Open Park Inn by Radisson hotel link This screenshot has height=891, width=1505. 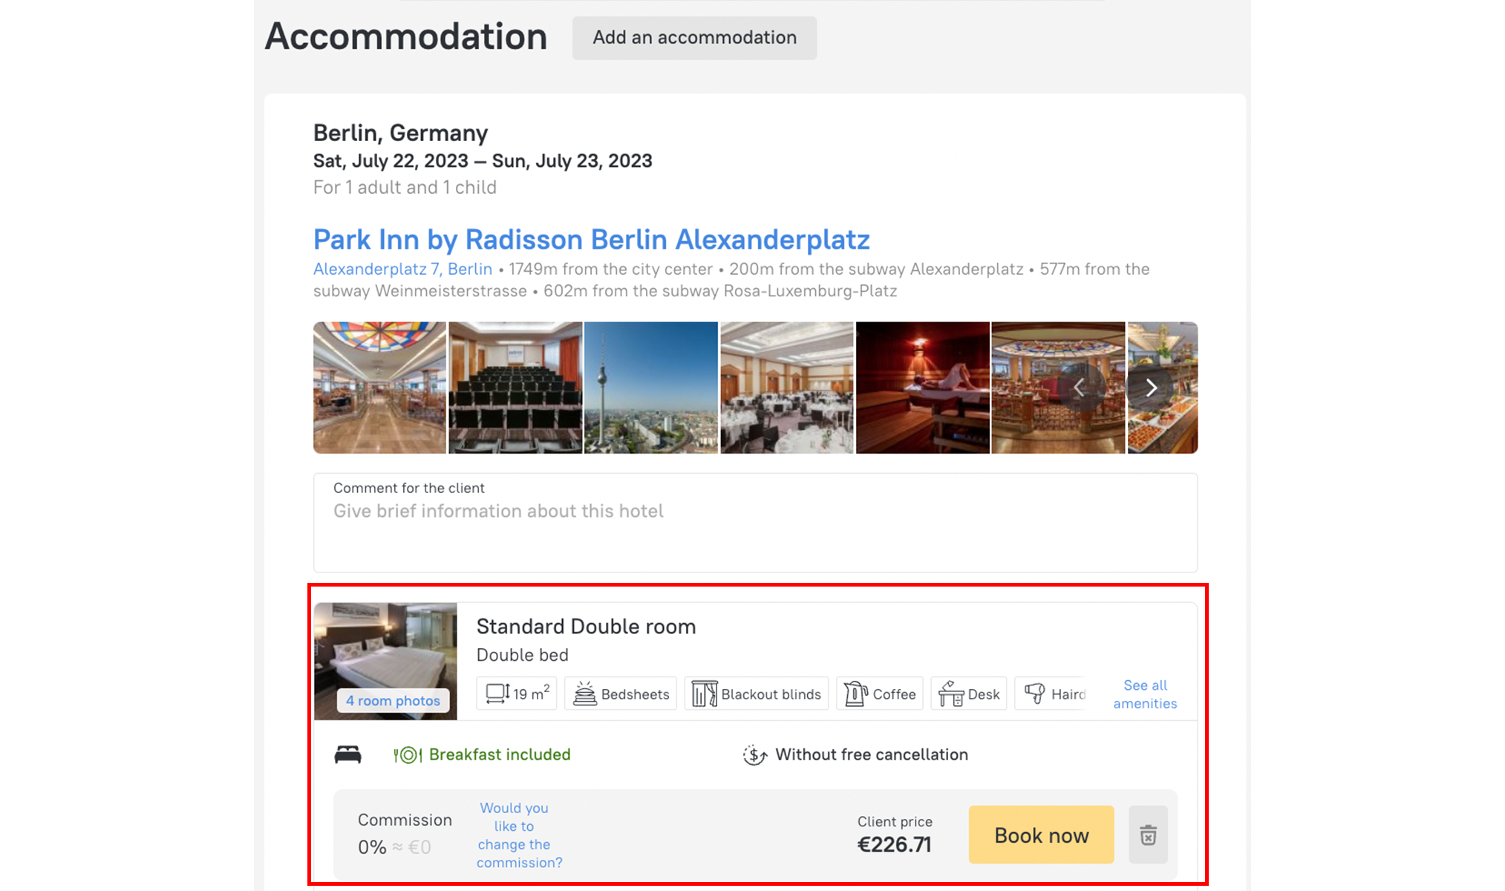coord(591,240)
